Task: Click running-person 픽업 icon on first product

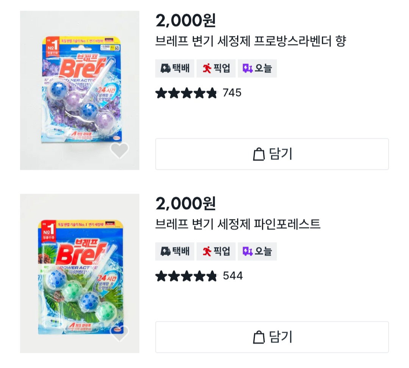Action: [x=207, y=68]
